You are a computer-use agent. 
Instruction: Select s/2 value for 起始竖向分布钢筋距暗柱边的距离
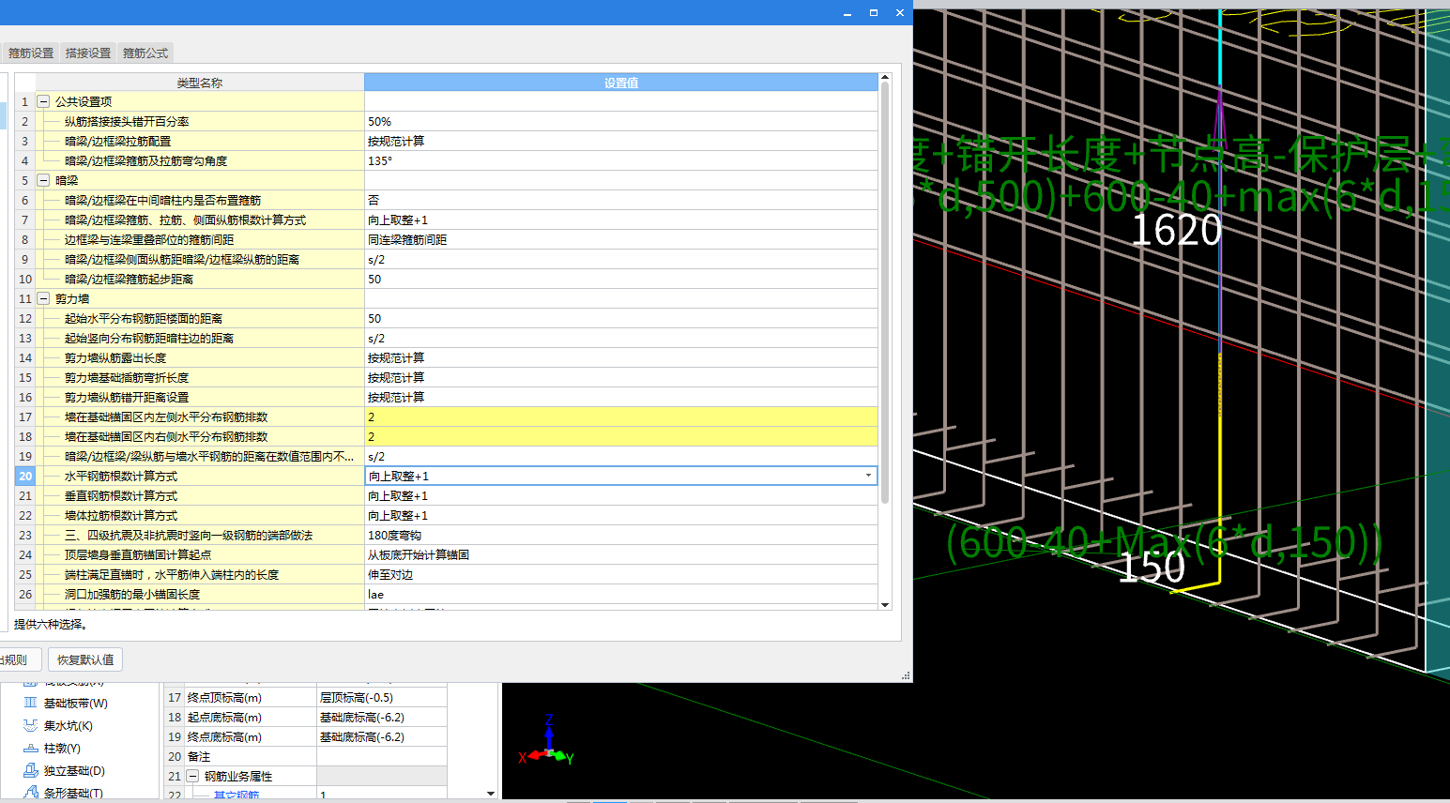click(621, 338)
